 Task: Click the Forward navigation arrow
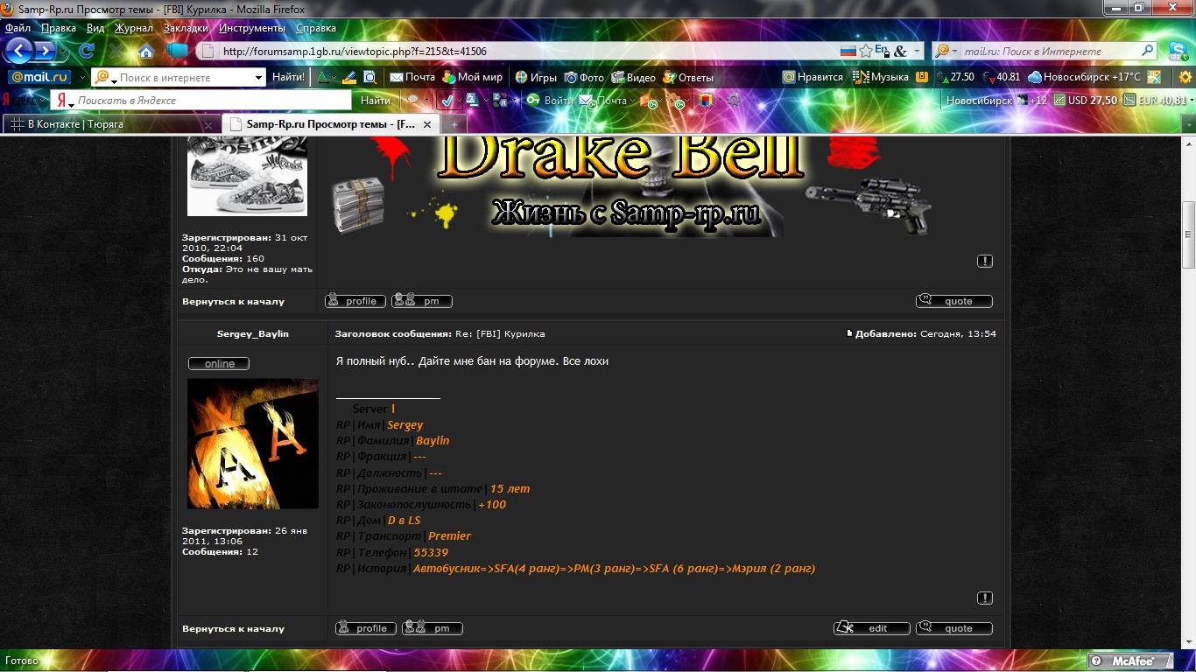44,51
